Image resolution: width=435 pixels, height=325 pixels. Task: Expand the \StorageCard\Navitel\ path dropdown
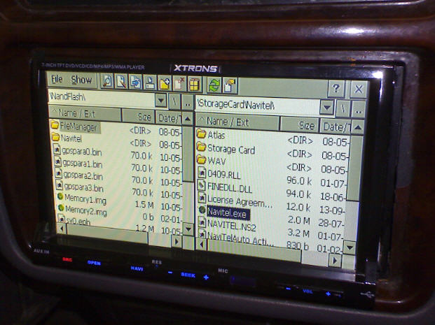pos(326,108)
